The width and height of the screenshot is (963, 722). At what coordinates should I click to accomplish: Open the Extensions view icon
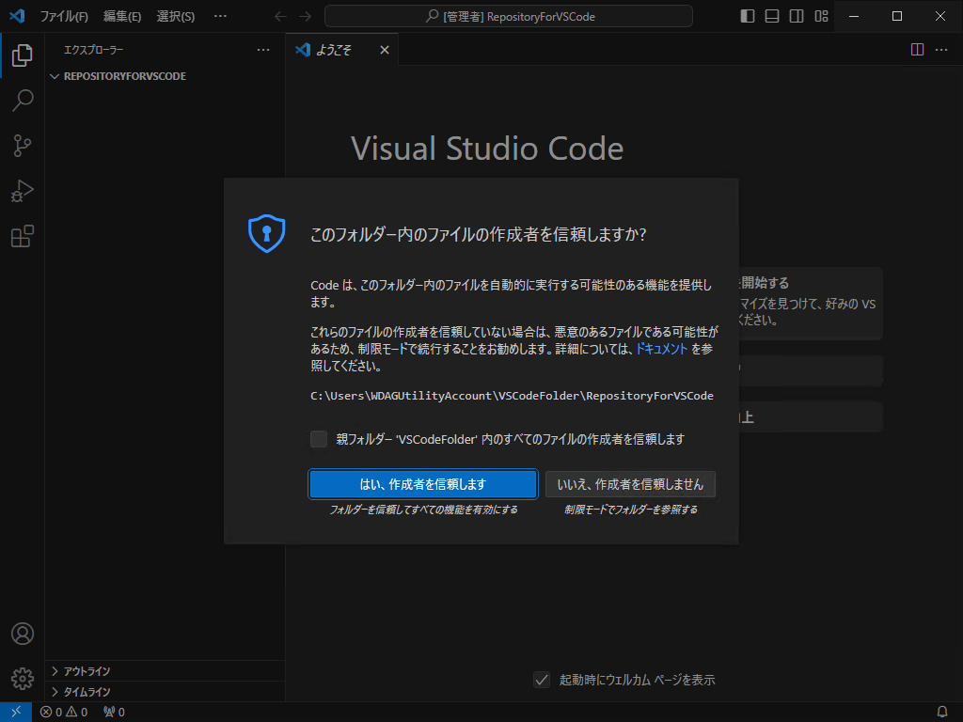click(x=23, y=236)
